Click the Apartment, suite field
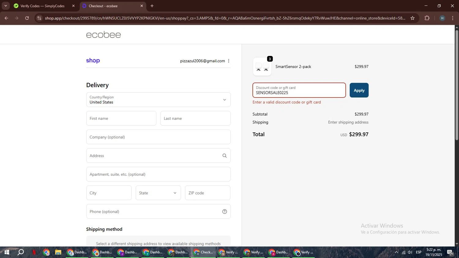This screenshot has width=459, height=258. pos(158,174)
